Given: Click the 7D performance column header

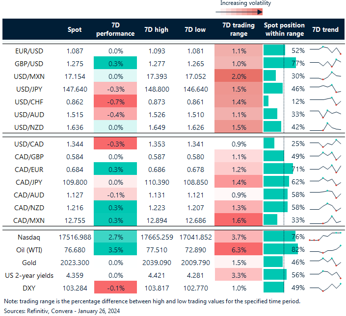Looking at the screenshot, I should (115, 29).
